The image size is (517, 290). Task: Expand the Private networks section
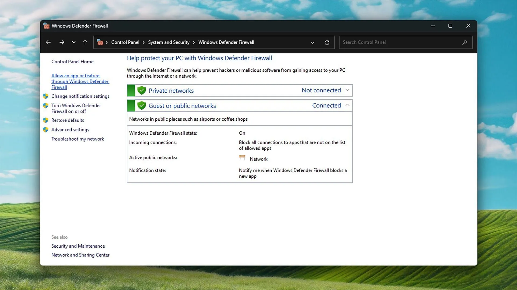[x=347, y=90]
